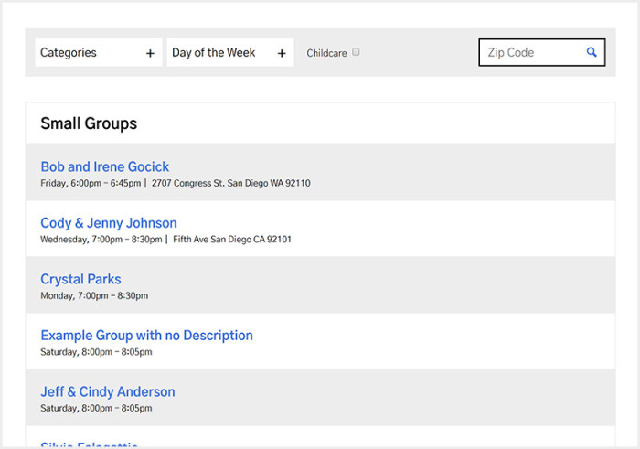Select the Crystal Parks group link
Image resolution: width=640 pixels, height=449 pixels.
80,280
